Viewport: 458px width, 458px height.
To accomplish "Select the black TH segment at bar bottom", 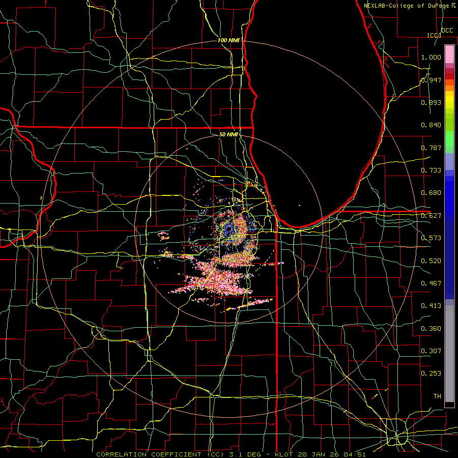I will (449, 405).
